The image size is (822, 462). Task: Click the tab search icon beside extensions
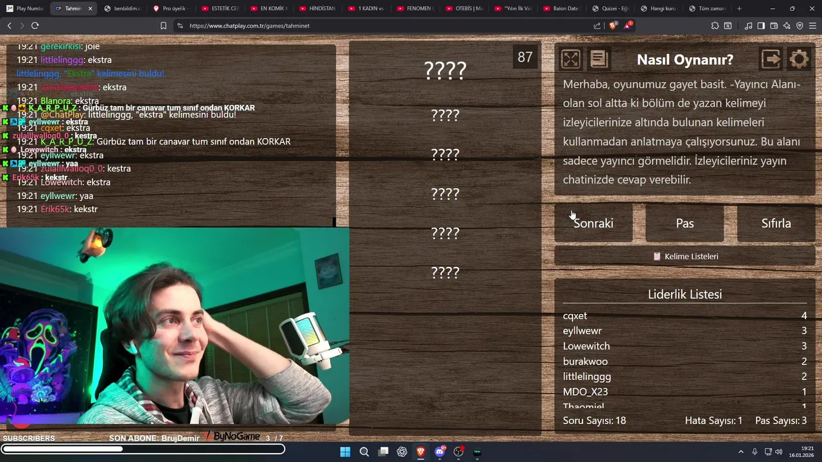[x=728, y=26]
